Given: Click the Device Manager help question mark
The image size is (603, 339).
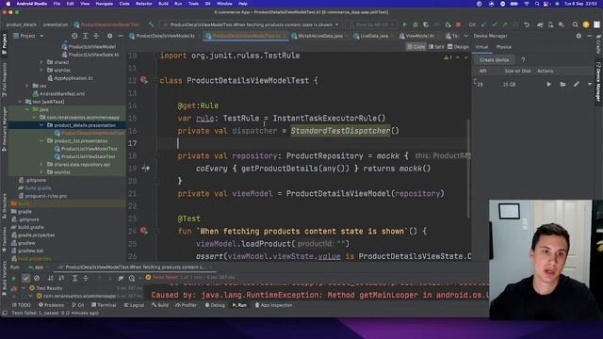Looking at the screenshot, I should click(523, 60).
